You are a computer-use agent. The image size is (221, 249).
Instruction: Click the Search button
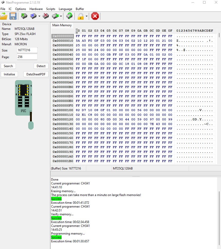8,66
